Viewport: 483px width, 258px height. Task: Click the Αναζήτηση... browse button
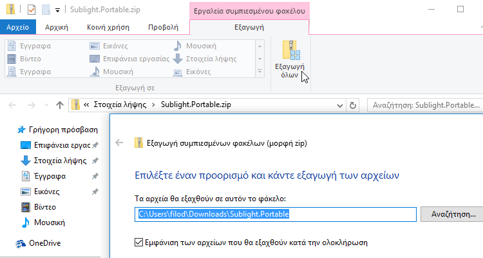[452, 214]
